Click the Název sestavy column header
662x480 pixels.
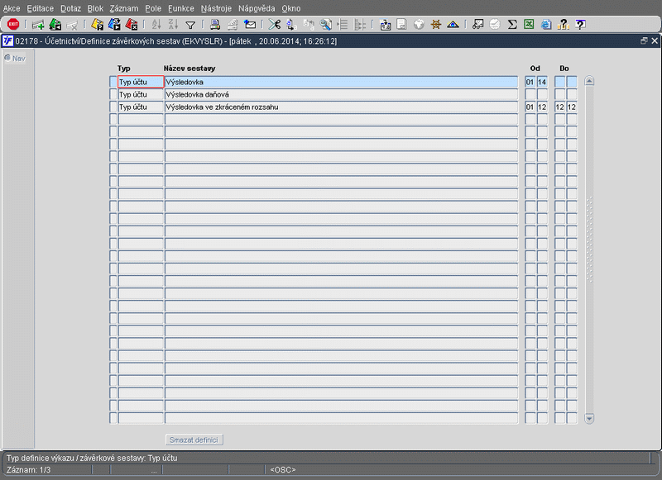click(189, 69)
